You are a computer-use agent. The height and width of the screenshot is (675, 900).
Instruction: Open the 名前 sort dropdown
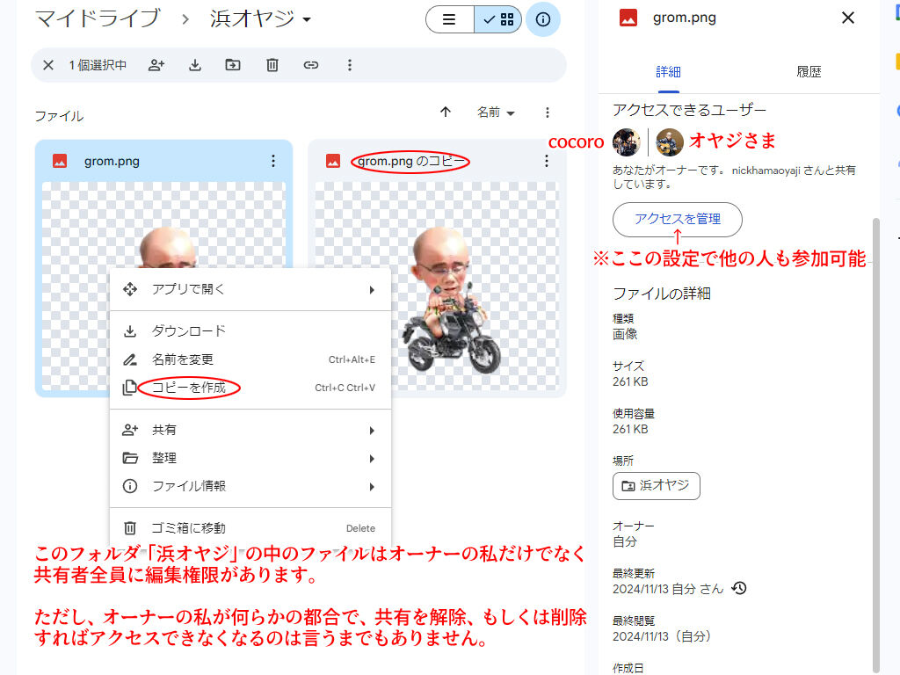(x=496, y=112)
